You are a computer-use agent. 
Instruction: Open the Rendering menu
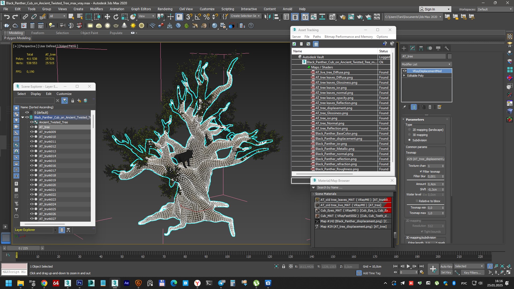pos(165,9)
